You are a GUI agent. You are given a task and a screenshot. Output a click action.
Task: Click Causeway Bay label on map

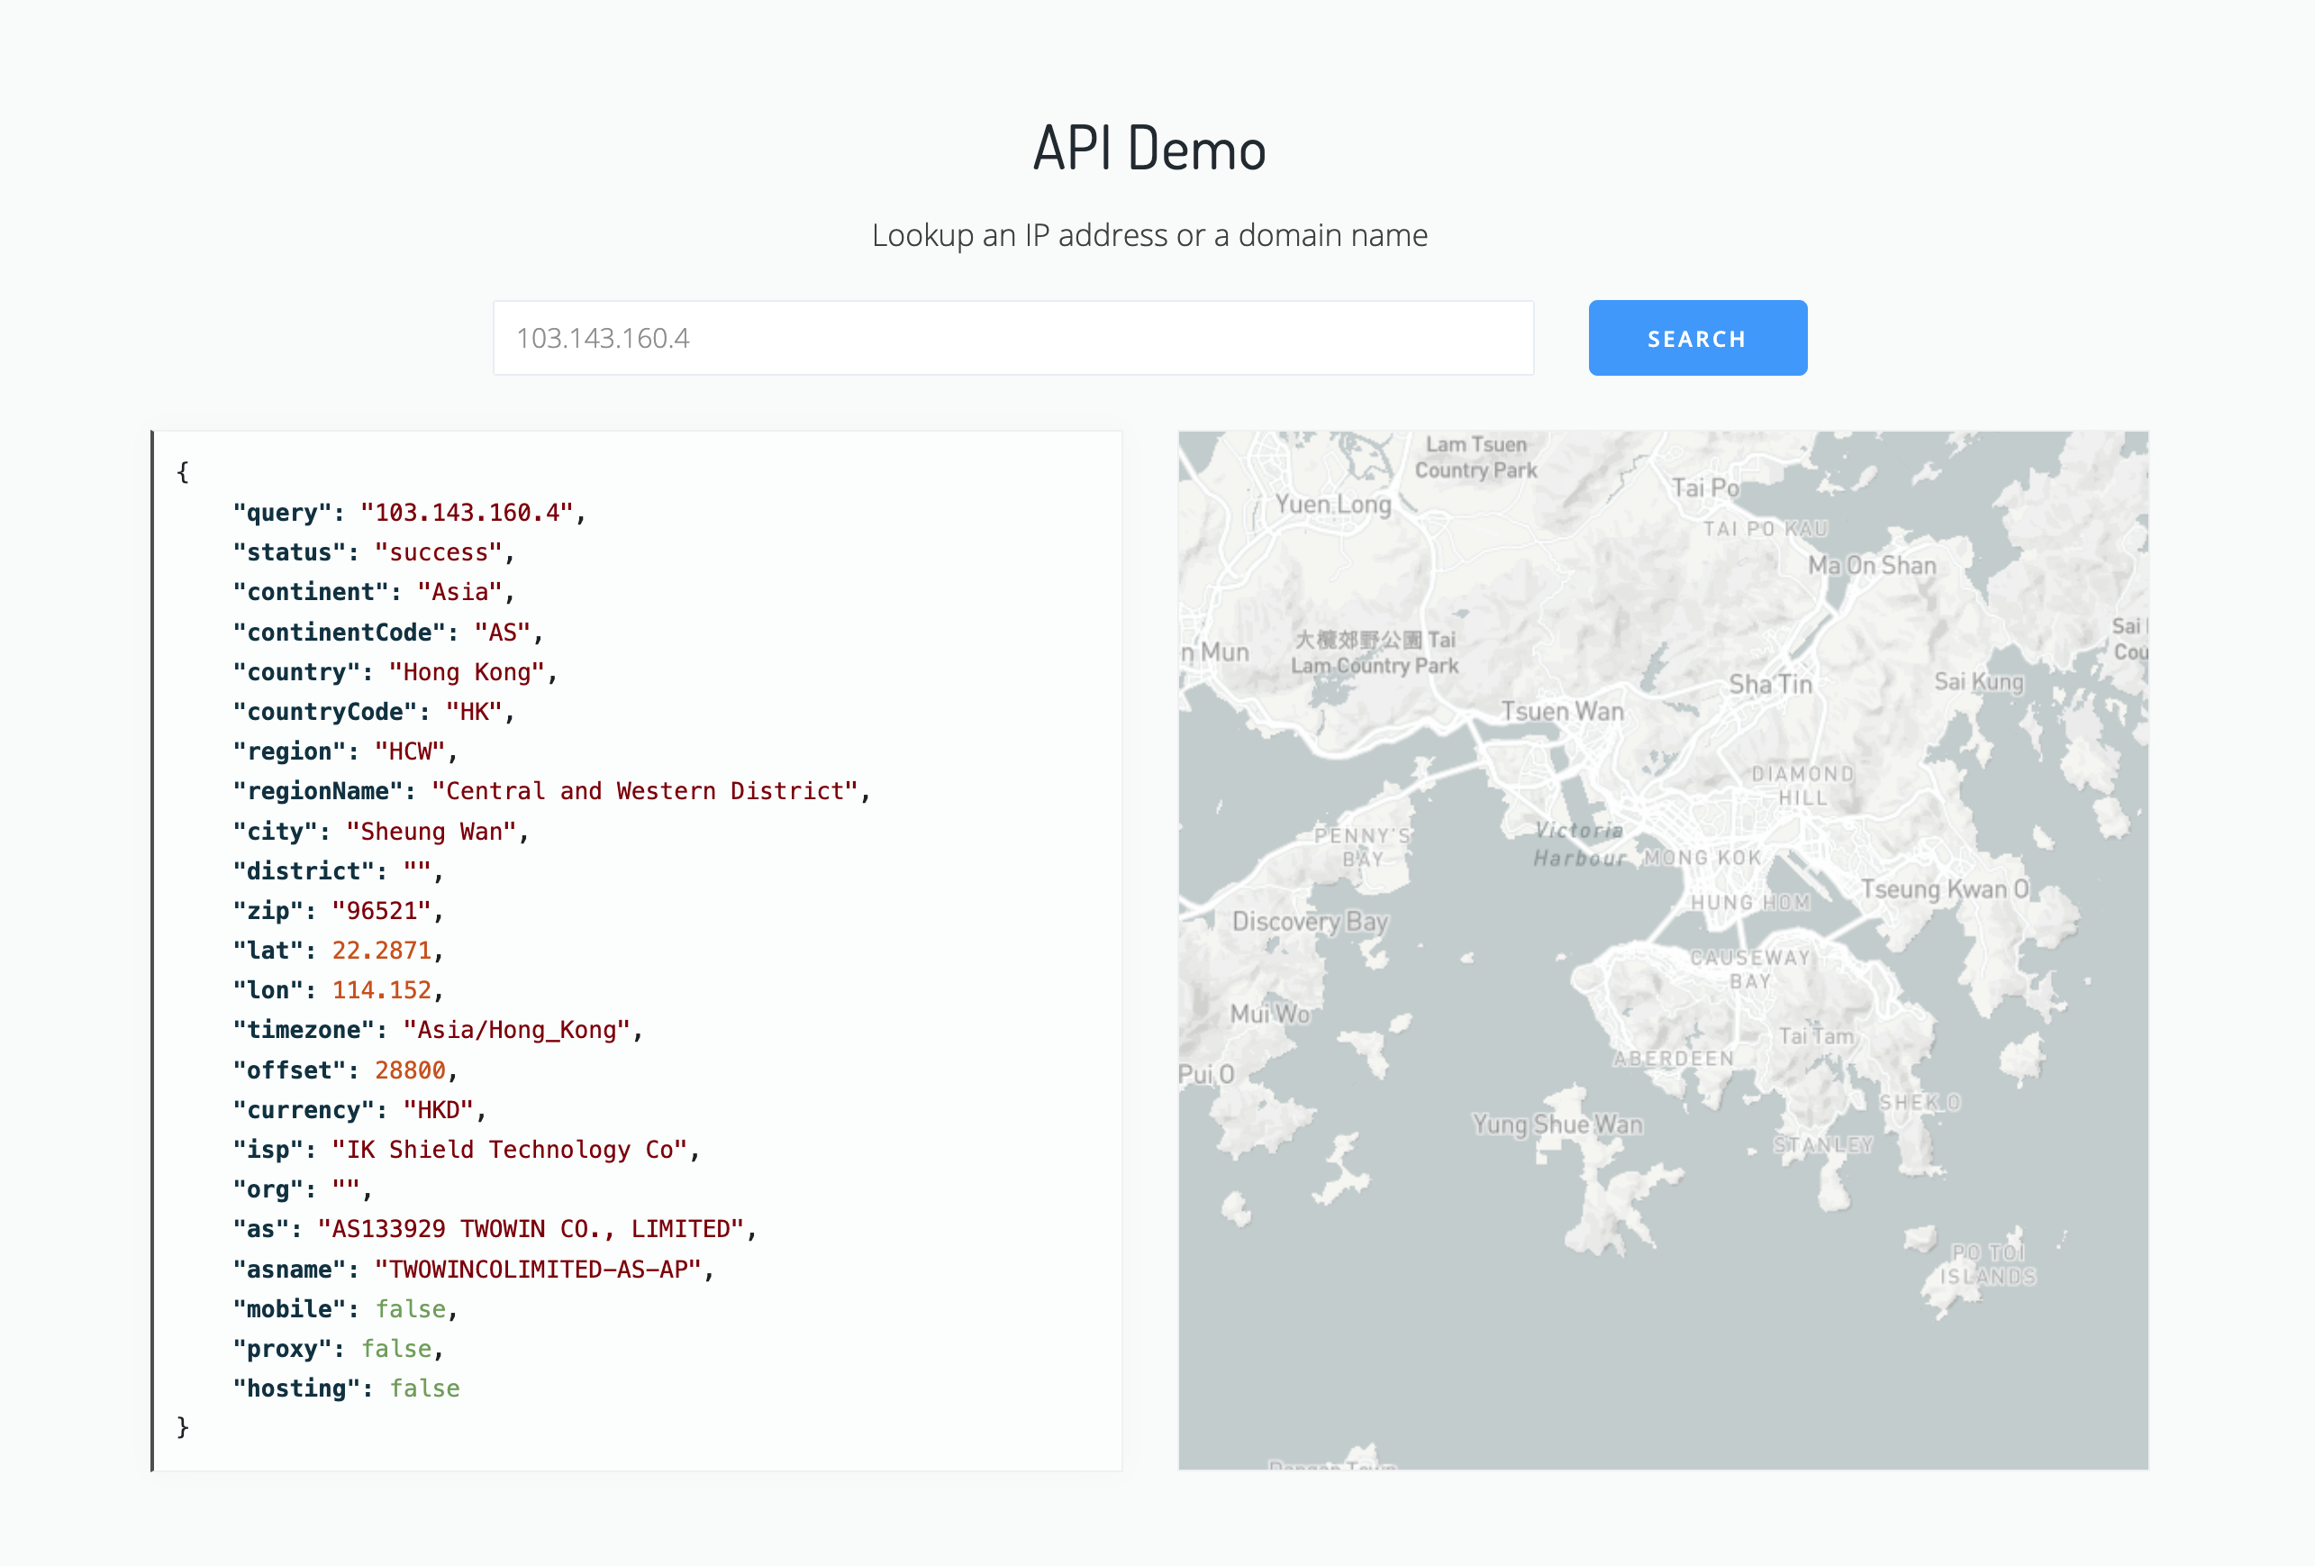point(1749,969)
